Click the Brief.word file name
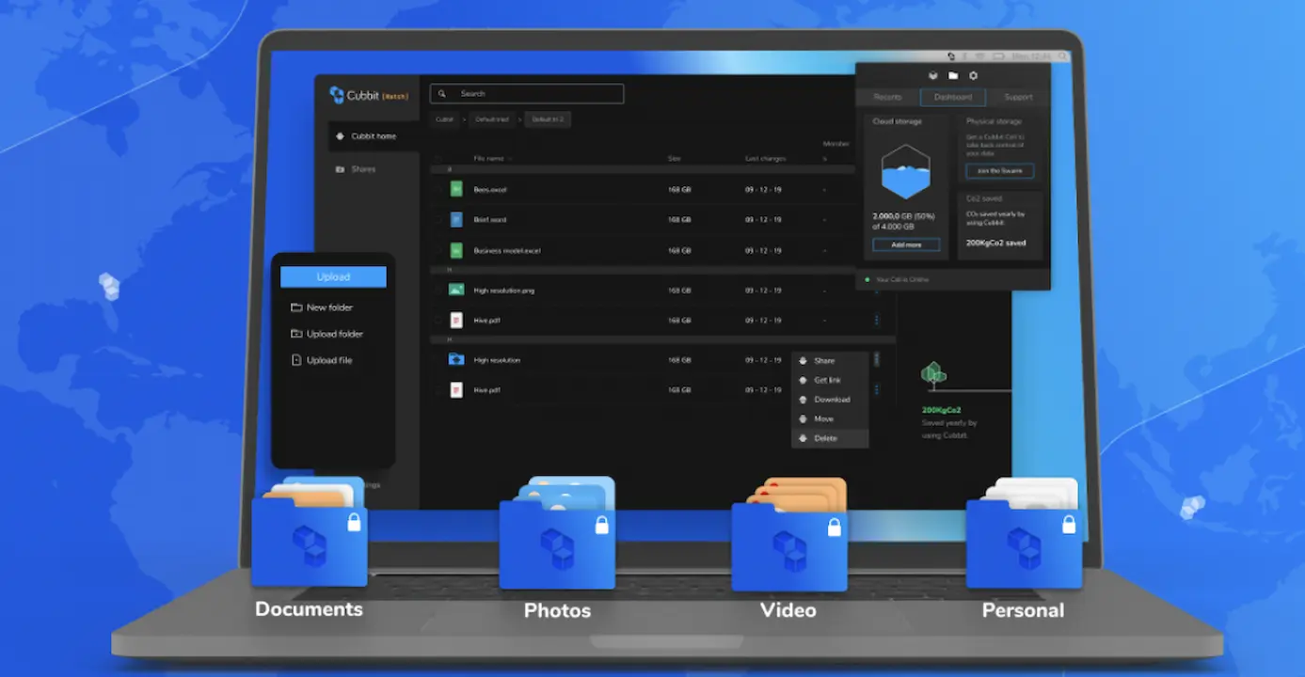The width and height of the screenshot is (1305, 677). [489, 219]
